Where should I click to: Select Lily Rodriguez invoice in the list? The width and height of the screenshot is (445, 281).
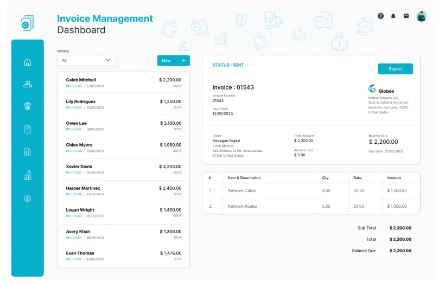tap(123, 104)
